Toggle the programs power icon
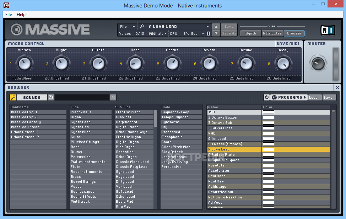Image resolution: width=346 pixels, height=219 pixels. (267, 97)
